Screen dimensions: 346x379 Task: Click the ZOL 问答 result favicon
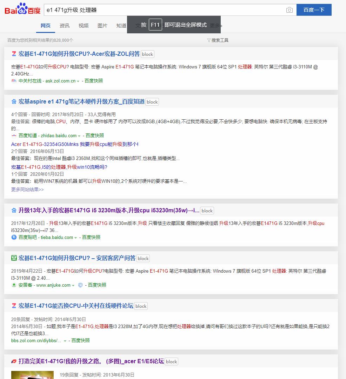click(x=13, y=54)
